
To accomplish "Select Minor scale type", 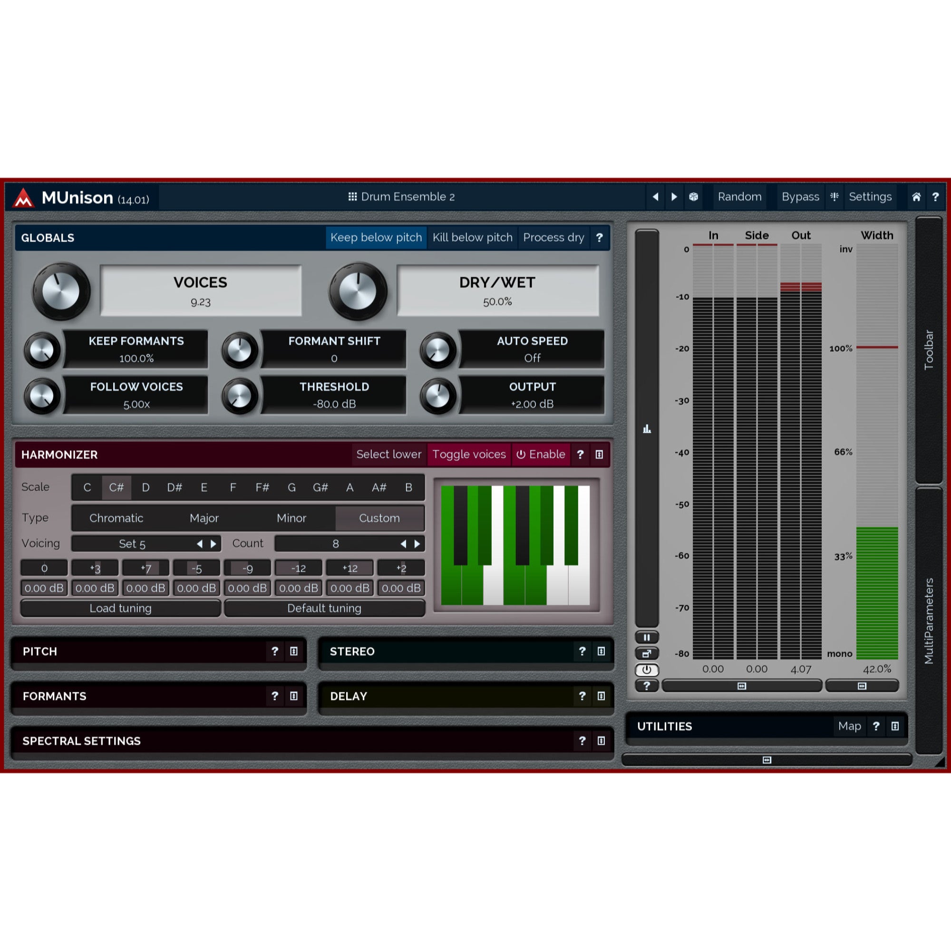I will [x=291, y=518].
